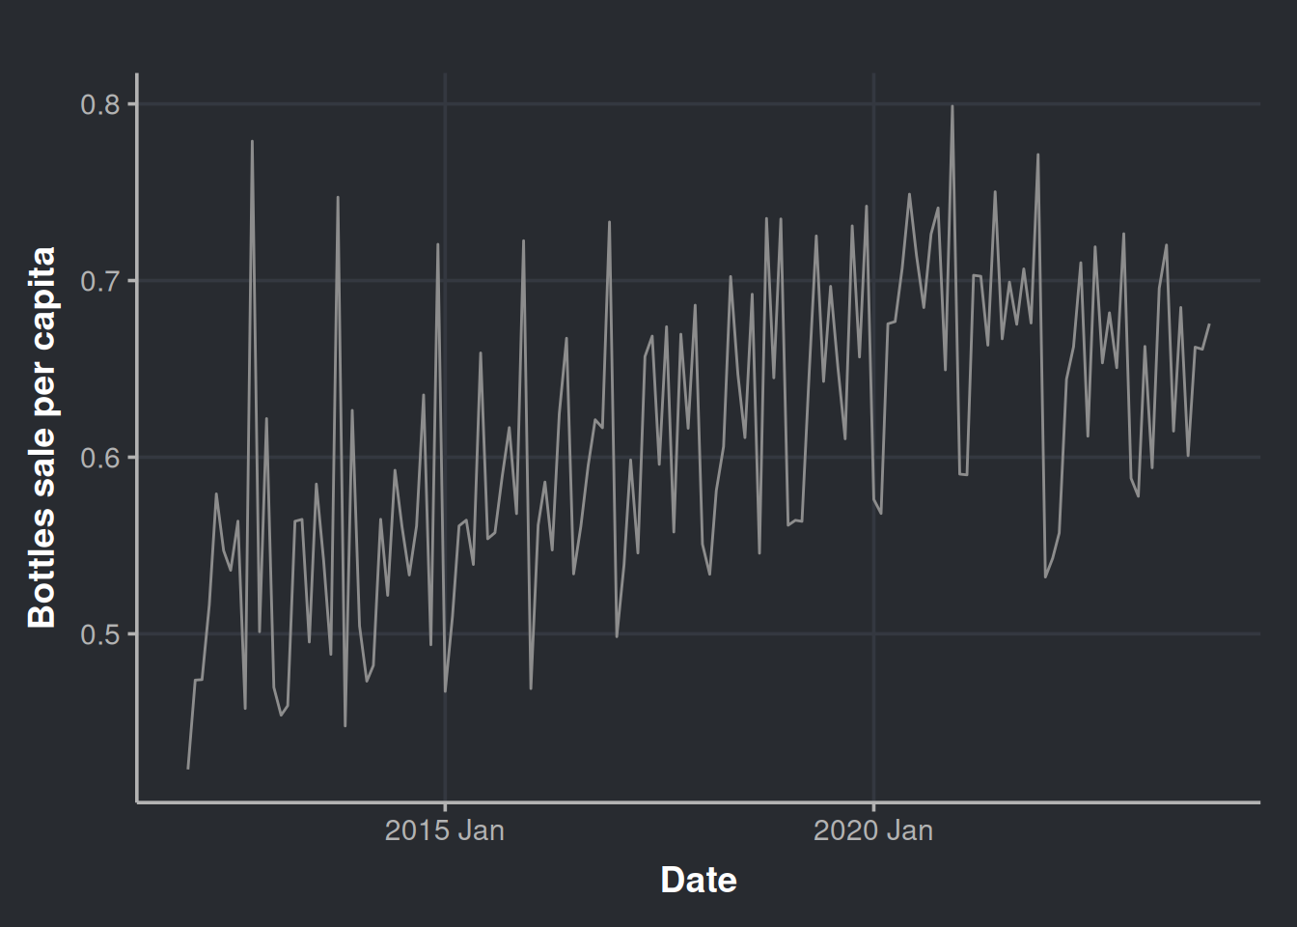Select the 0.6 y-axis tick label
Screen dimensions: 1297x927
(99, 458)
